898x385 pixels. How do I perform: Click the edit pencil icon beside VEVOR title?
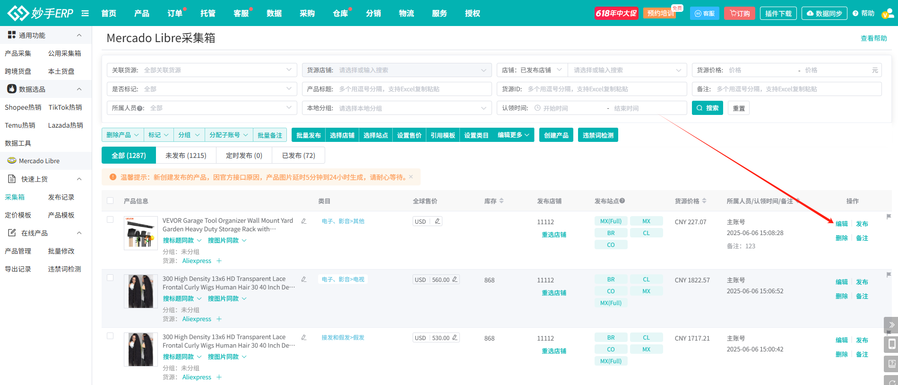click(304, 221)
